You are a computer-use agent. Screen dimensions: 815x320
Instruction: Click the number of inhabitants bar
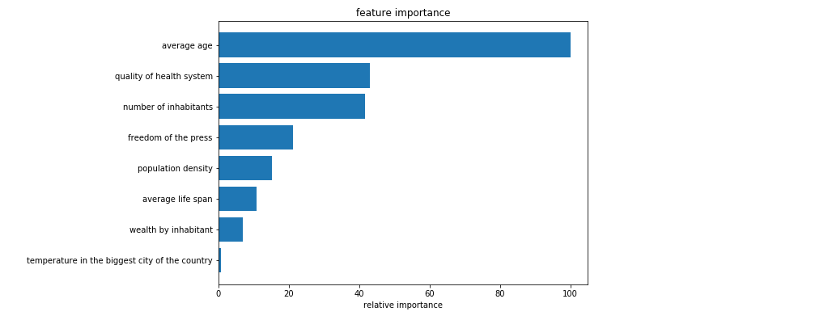tap(291, 107)
